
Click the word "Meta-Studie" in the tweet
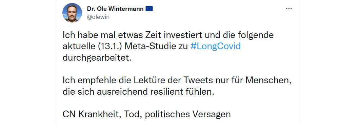pyautogui.click(x=156, y=46)
